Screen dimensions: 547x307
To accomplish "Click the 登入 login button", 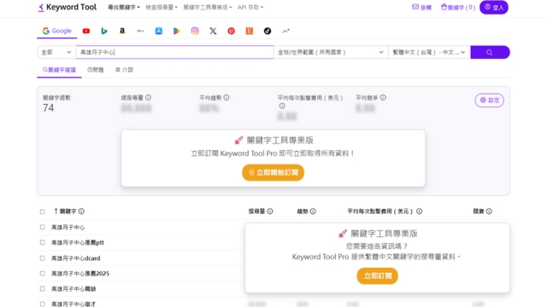I will pyautogui.click(x=494, y=8).
